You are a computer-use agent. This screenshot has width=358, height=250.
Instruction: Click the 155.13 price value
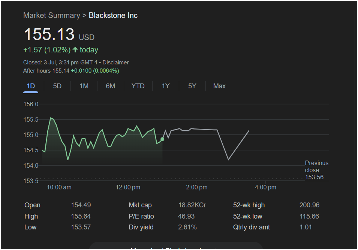pyautogui.click(x=49, y=34)
